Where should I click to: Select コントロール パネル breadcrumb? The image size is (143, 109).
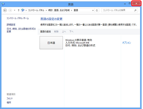pos(36,10)
